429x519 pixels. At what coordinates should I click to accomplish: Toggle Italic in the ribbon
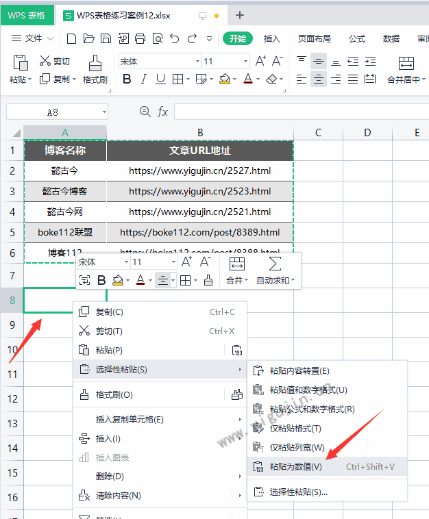click(x=143, y=79)
